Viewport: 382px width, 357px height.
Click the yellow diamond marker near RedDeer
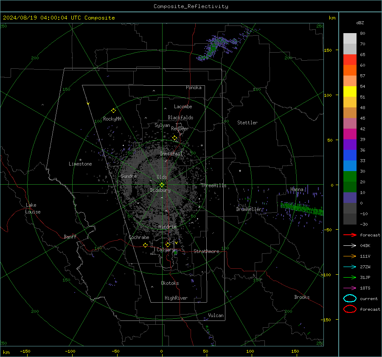175,138
